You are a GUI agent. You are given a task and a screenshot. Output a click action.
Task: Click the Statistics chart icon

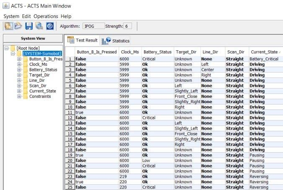[106, 41]
